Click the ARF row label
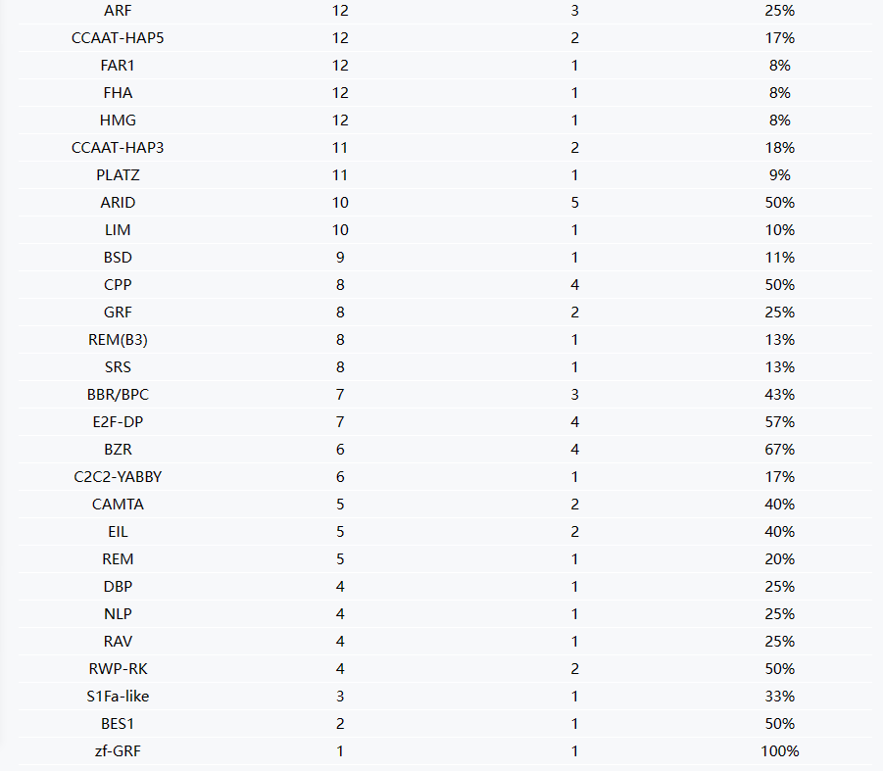Image resolution: width=883 pixels, height=771 pixels. 118,11
